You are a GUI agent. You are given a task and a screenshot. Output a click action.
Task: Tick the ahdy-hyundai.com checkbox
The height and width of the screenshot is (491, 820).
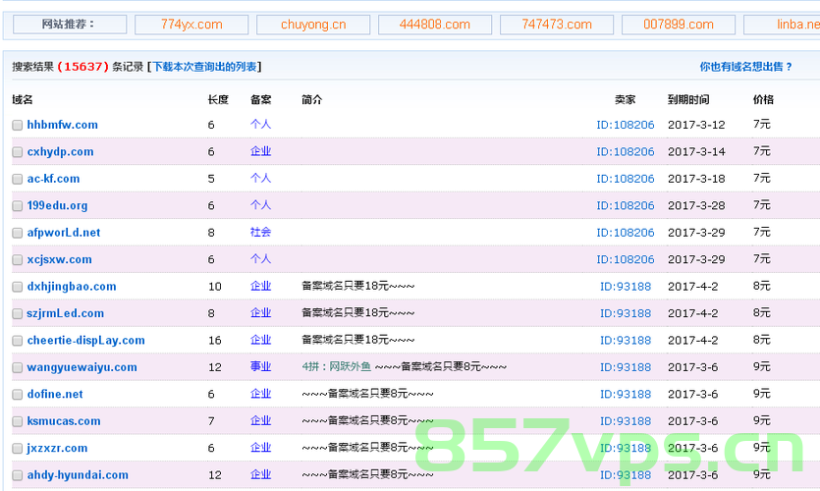18,475
